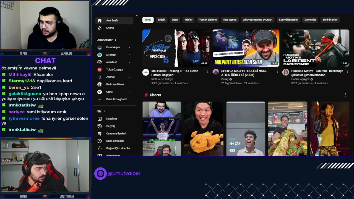The image size is (354, 199).
Task: Open Hadise & Motive Labirent video title
Action: [x=317, y=73]
